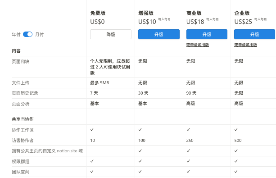Click notion.site 域 checkmark in 商业版 column
Viewport: 276px width, 178px height.
(188, 151)
